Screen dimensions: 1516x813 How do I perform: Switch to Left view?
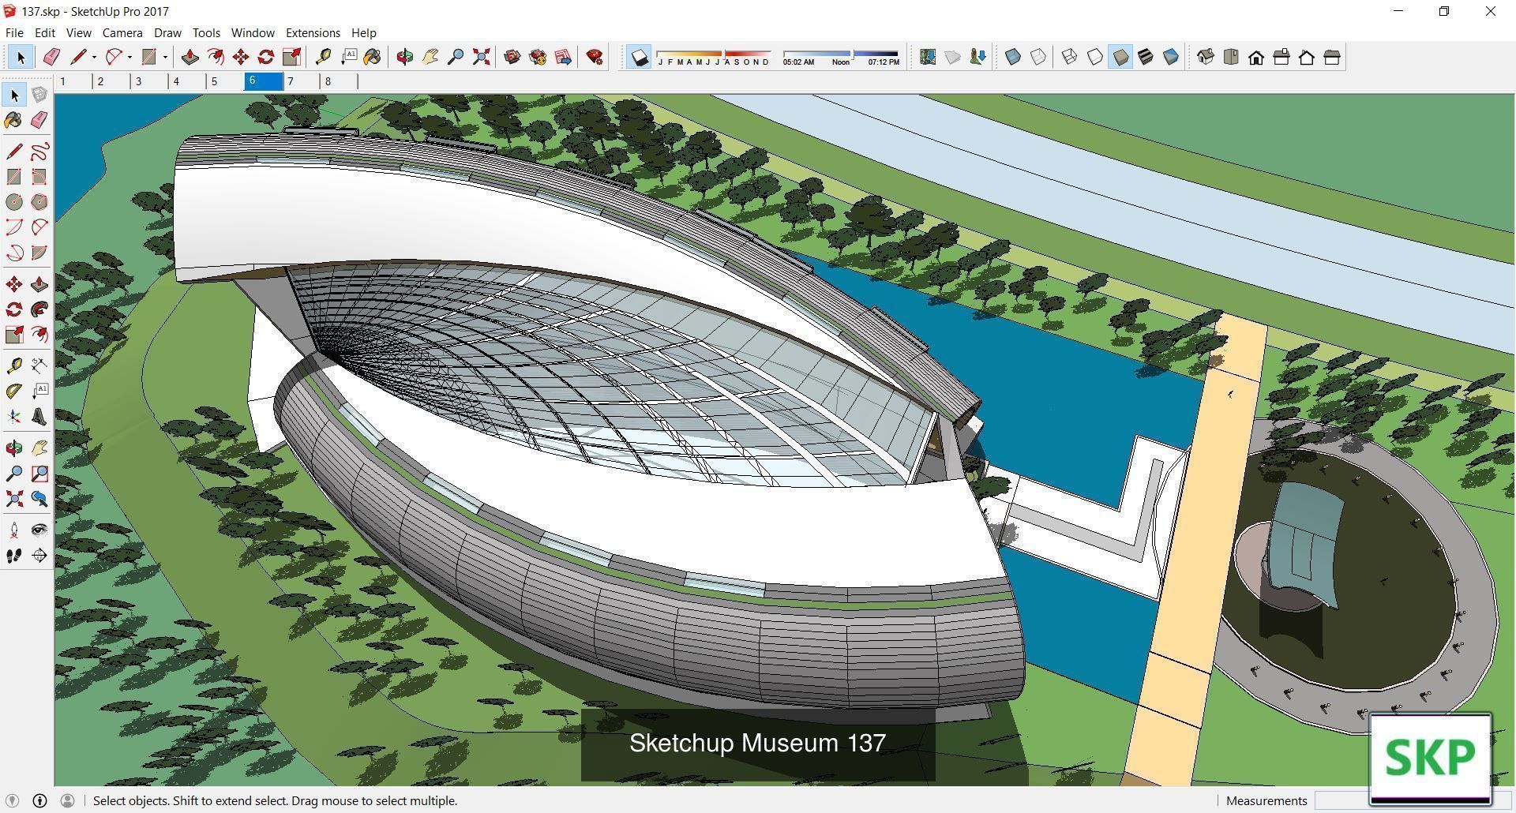(x=1332, y=57)
